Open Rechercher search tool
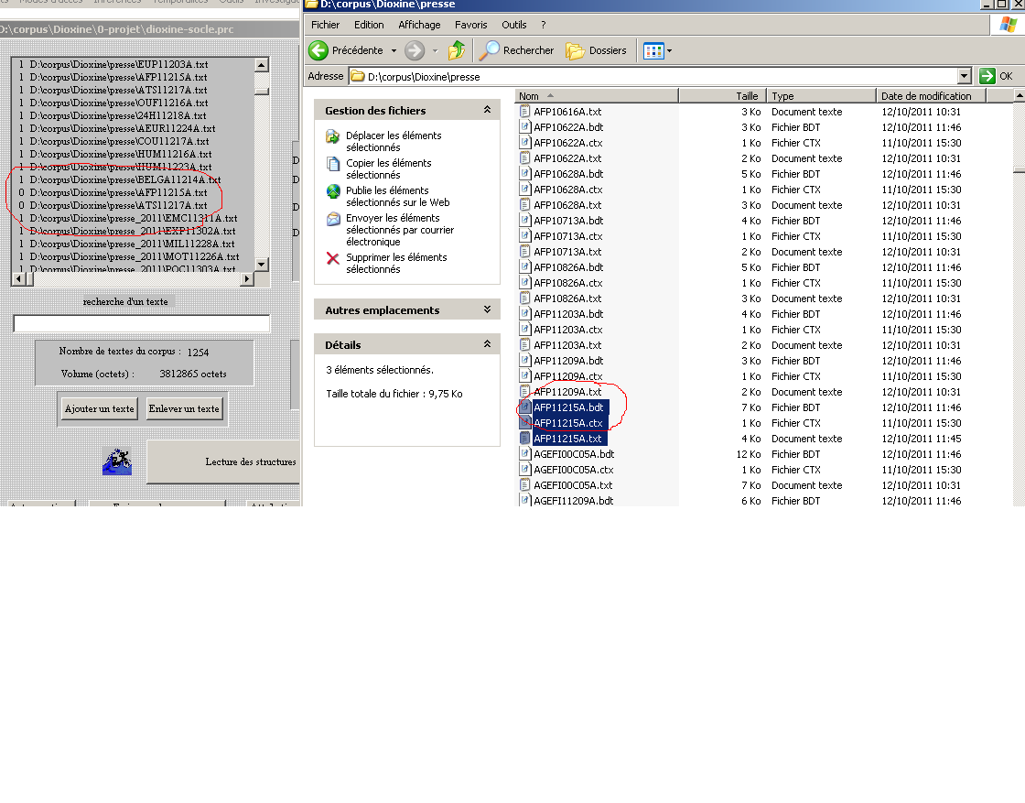The height and width of the screenshot is (803, 1025). tap(517, 50)
